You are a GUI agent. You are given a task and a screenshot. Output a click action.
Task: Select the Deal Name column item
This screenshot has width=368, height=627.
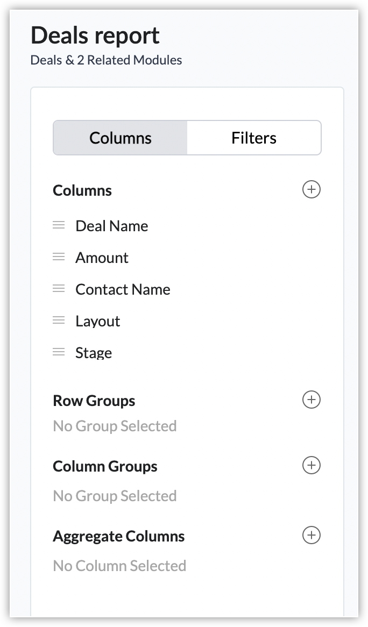111,226
